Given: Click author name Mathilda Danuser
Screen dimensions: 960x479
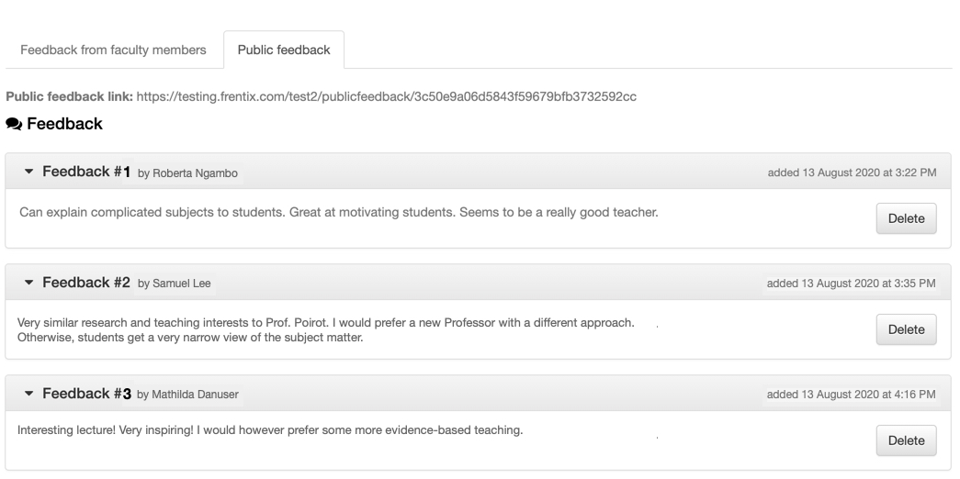Looking at the screenshot, I should [x=195, y=395].
